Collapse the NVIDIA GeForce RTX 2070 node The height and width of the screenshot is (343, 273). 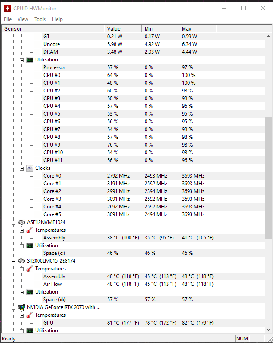(14, 308)
